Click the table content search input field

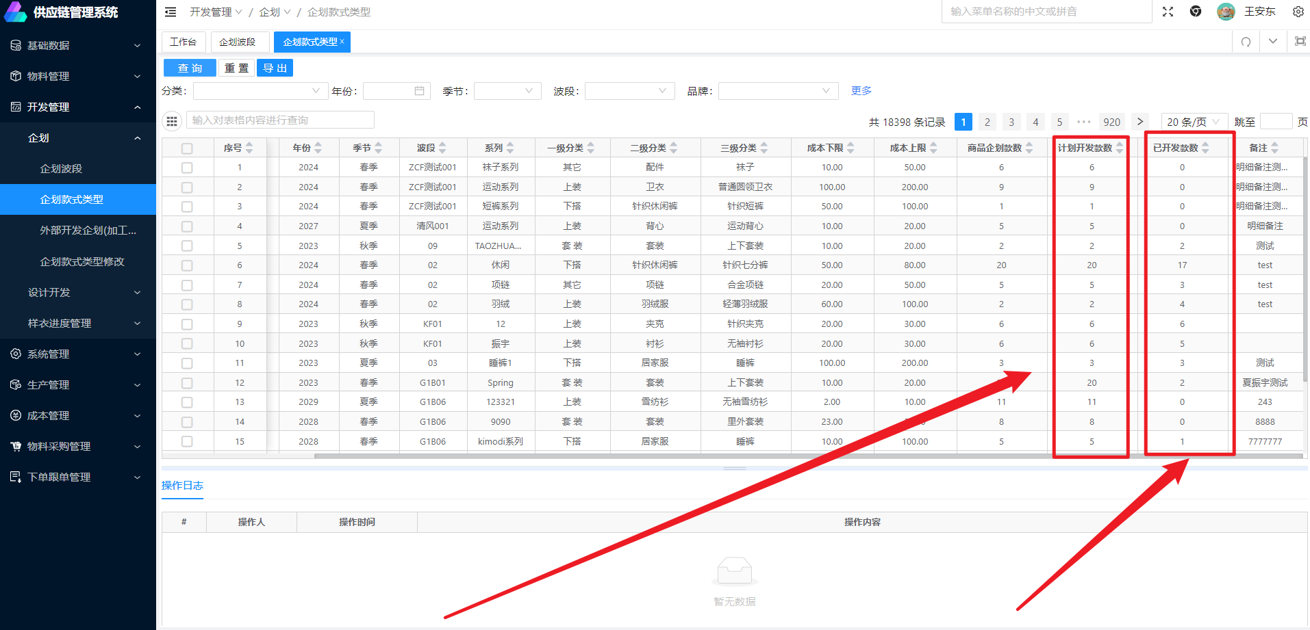click(280, 120)
